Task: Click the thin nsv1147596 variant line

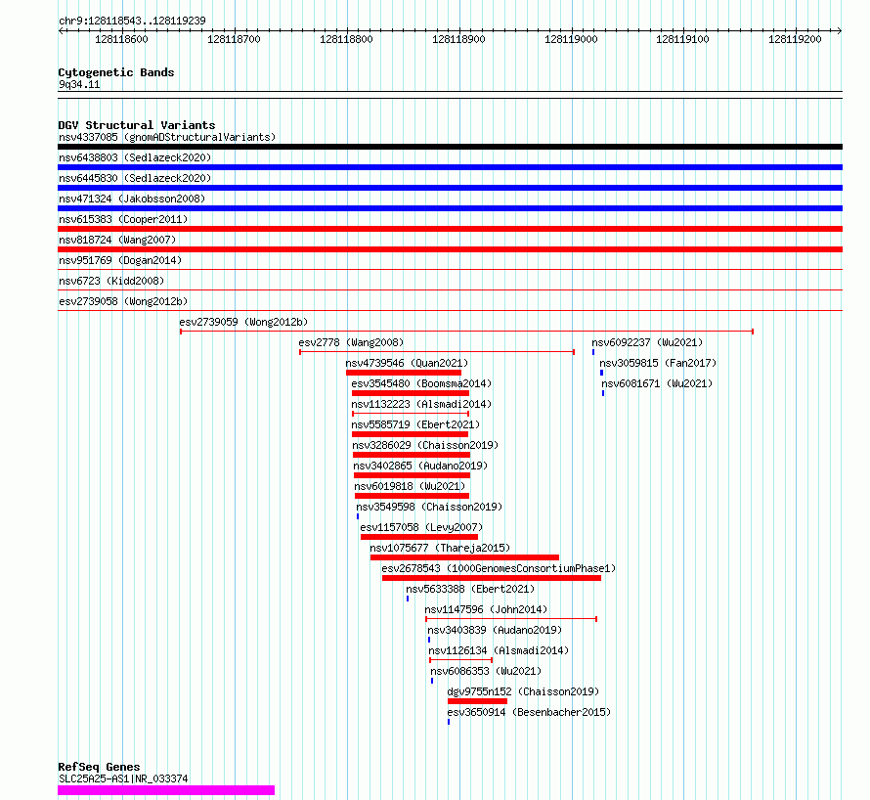Action: [x=511, y=619]
